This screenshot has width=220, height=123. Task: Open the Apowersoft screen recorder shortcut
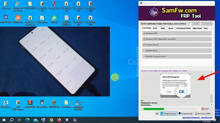[18, 6]
